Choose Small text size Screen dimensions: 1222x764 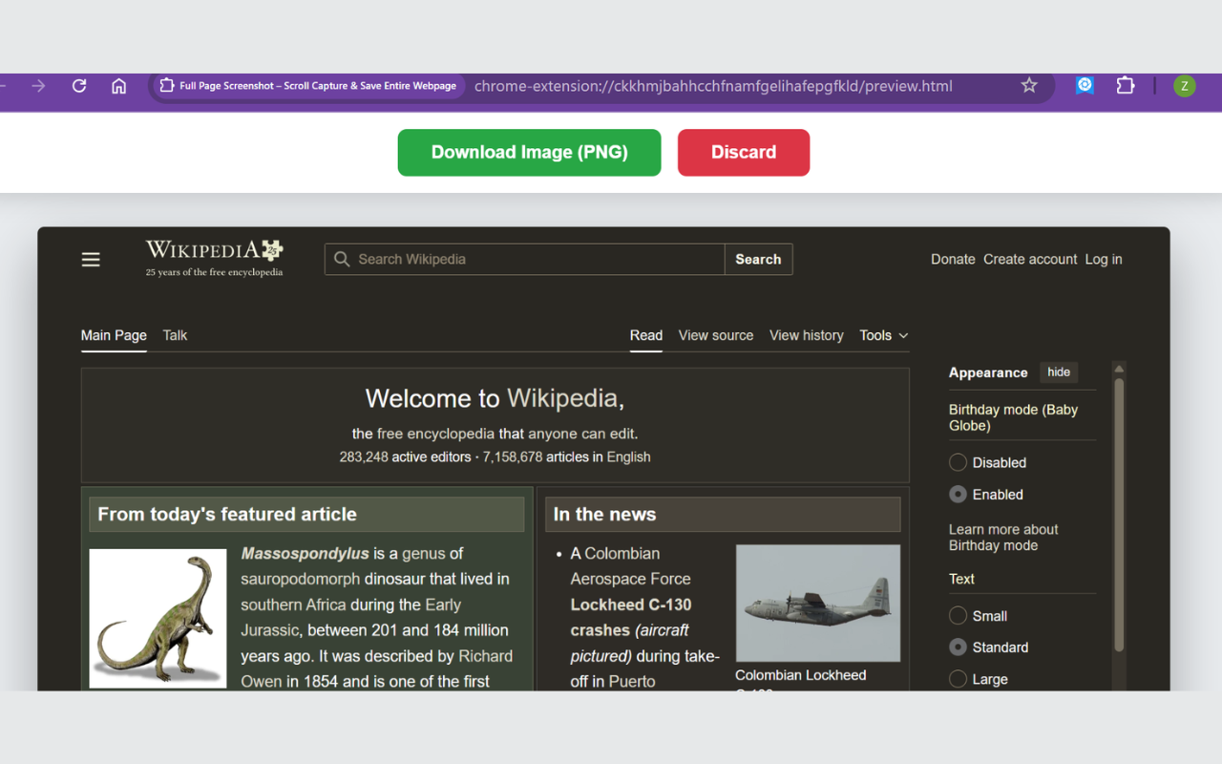[958, 616]
